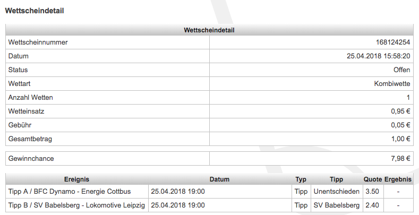Click the Ergebnis column header
This screenshot has height=215, width=419.
coord(398,179)
